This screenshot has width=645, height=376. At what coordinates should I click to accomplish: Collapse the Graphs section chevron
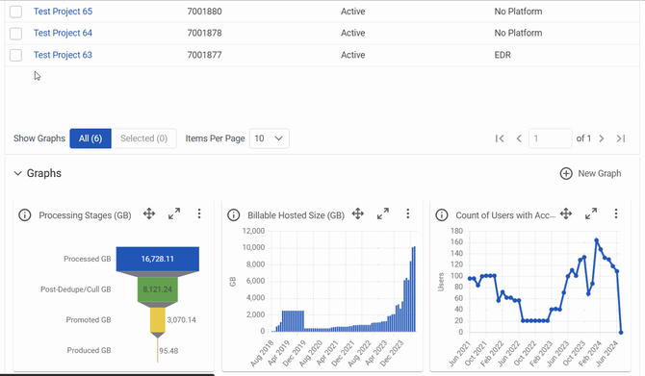[17, 173]
